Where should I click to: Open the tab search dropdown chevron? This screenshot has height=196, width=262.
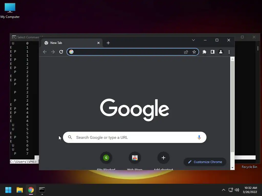pos(193,40)
